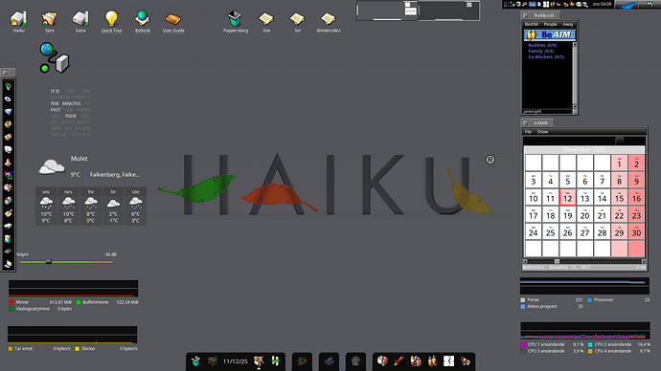Click the 'ons' weather forecast tile
Viewport: 661px width, 371px height.
click(x=46, y=207)
